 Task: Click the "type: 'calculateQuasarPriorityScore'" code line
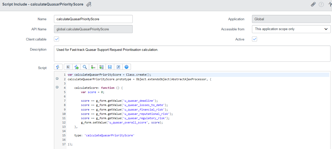tap(104, 135)
